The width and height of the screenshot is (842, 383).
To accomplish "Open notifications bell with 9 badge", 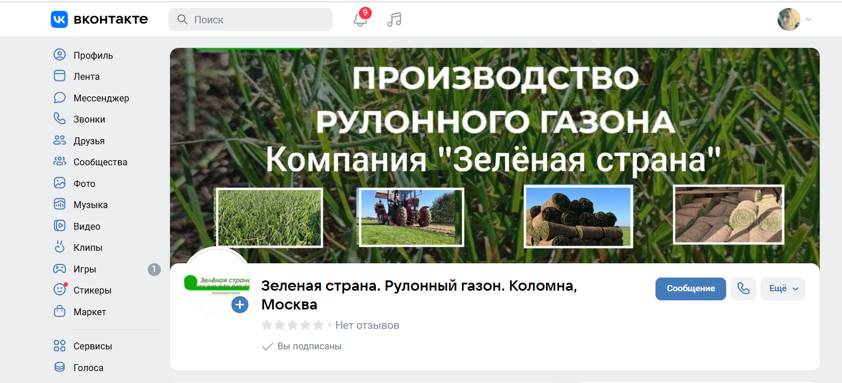I will pos(361,19).
